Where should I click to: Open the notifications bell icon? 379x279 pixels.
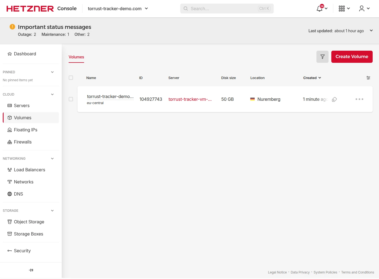pos(320,9)
